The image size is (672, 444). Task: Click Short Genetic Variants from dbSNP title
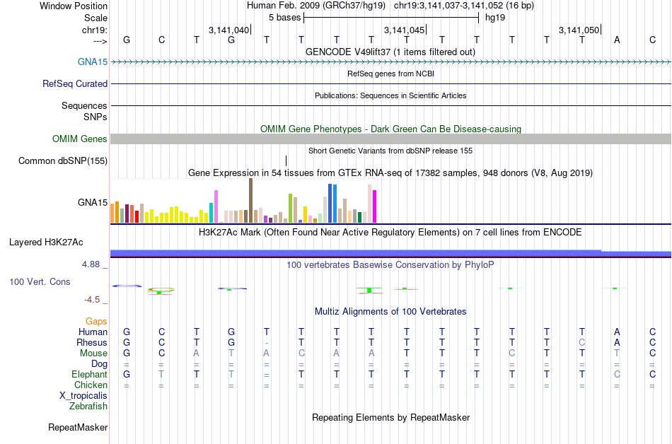[x=390, y=151]
